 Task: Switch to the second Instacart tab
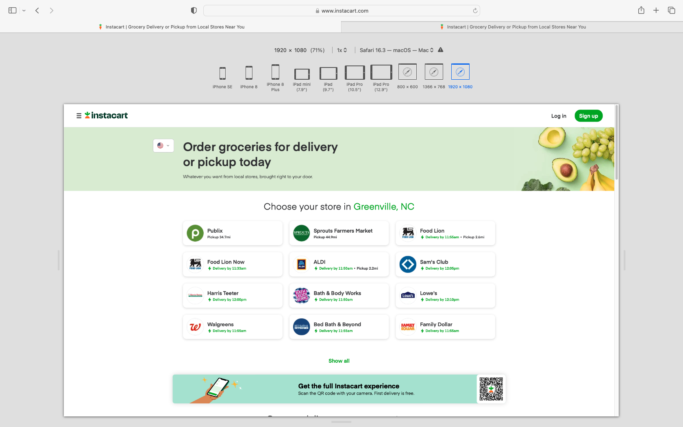(x=512, y=27)
